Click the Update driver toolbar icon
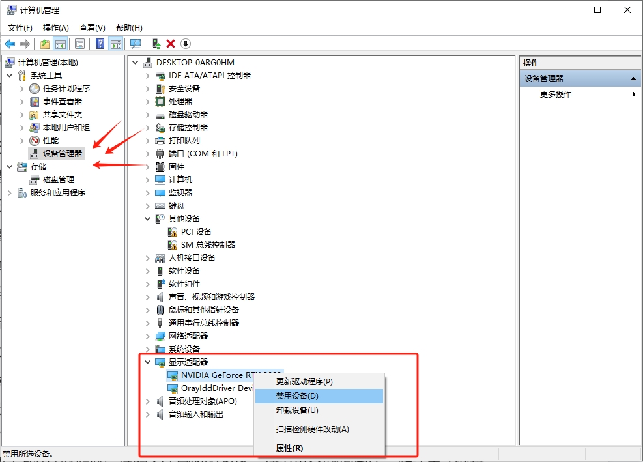The image size is (643, 462). coord(156,44)
